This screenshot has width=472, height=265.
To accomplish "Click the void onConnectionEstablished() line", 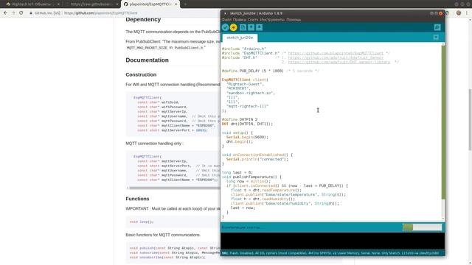I will (x=257, y=155).
